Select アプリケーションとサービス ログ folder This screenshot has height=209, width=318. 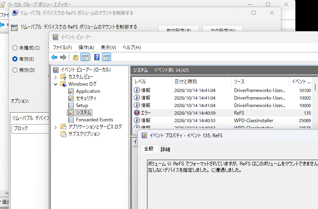pos(95,127)
